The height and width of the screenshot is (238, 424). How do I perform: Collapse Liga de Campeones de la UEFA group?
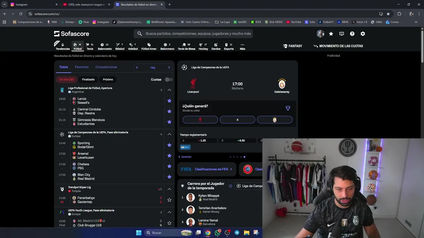[169, 134]
